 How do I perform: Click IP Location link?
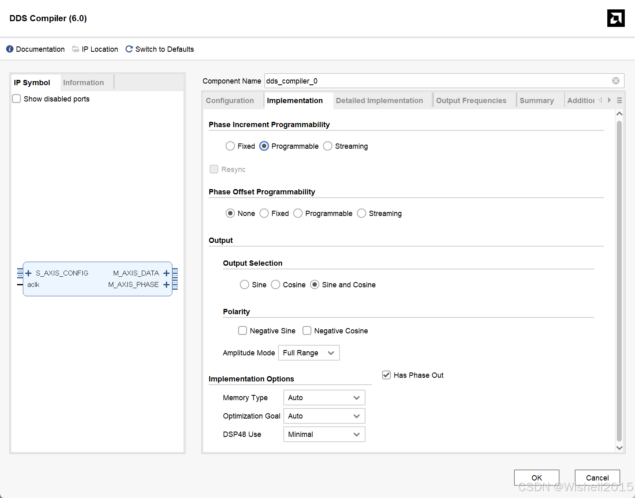click(100, 49)
